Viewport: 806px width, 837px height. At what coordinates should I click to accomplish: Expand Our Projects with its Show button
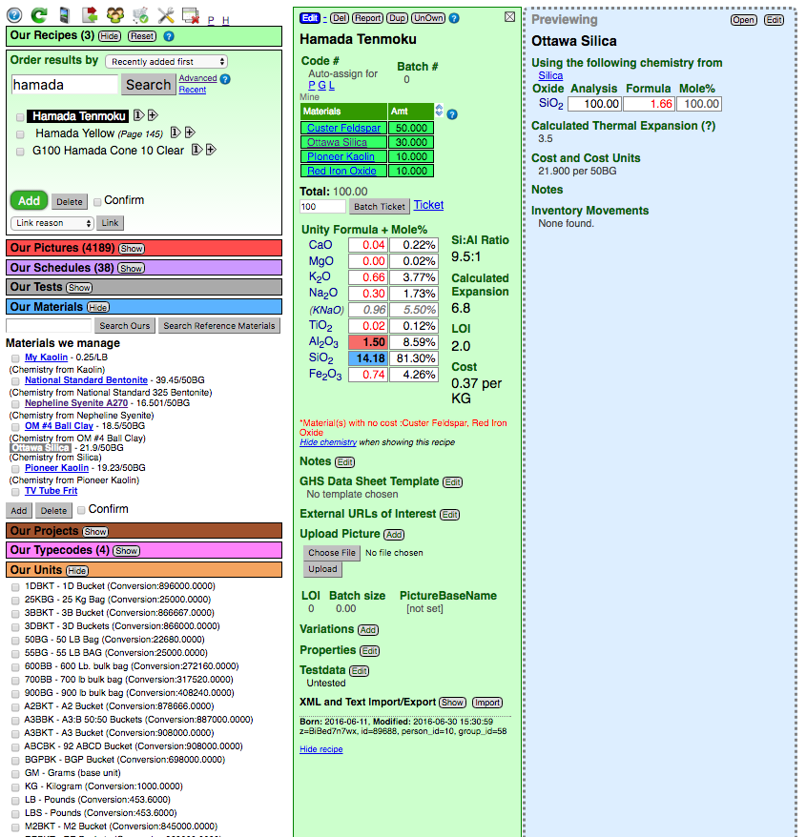[x=95, y=532]
